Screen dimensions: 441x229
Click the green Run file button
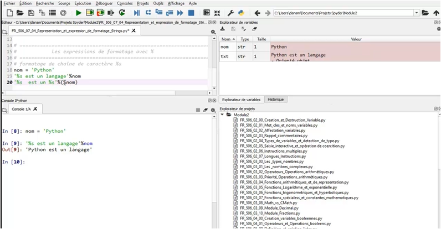click(79, 12)
